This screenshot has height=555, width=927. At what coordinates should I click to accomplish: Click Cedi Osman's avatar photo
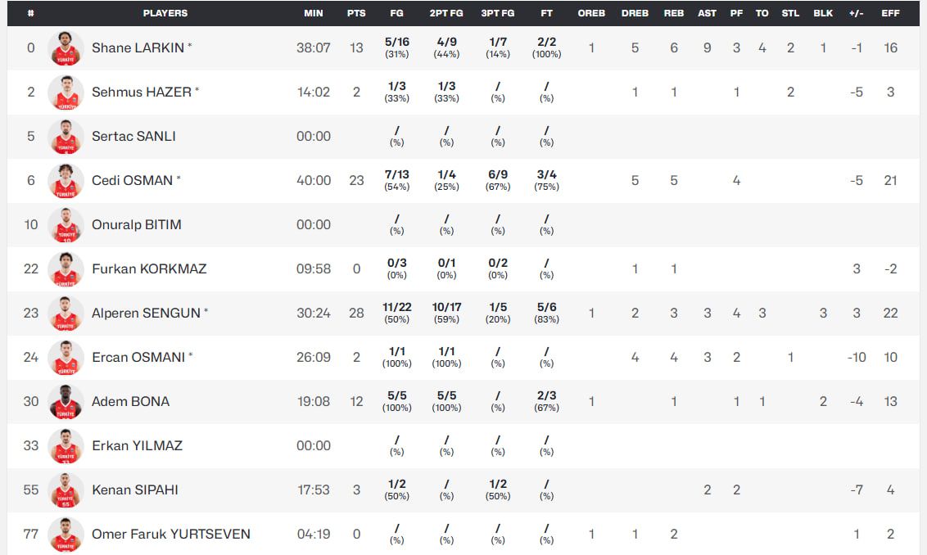(66, 181)
